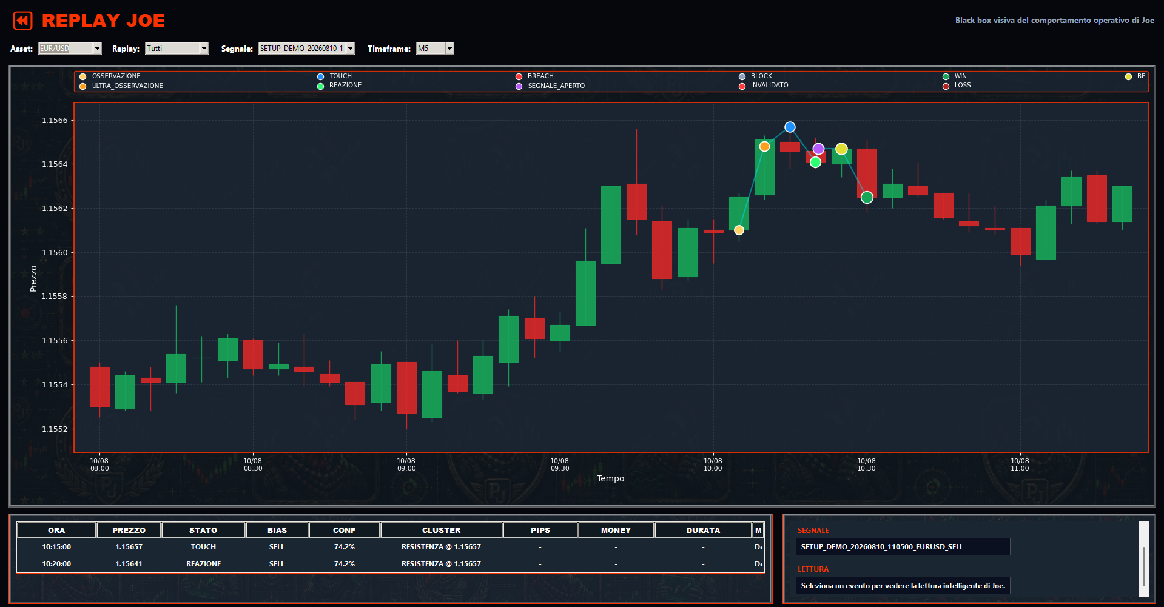Click the SELL bias in 10:15:00 row
The width and height of the screenshot is (1164, 607).
coord(277,547)
